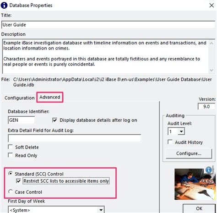Select the Case Control radio button
The height and width of the screenshot is (213, 217).
[11, 192]
